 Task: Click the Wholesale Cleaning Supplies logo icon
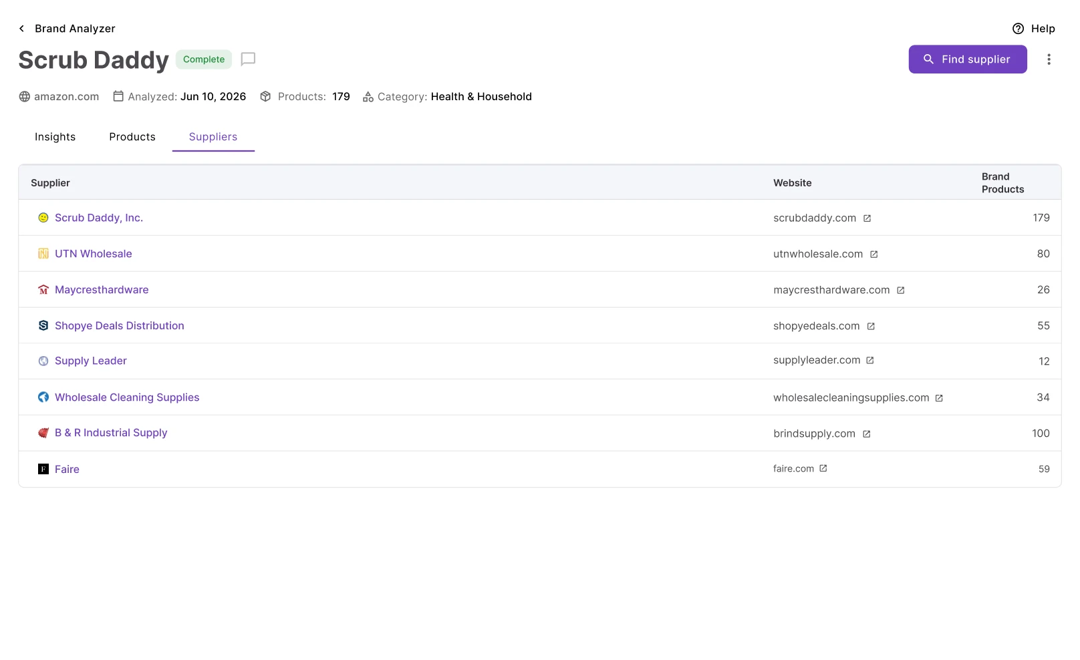pos(43,397)
